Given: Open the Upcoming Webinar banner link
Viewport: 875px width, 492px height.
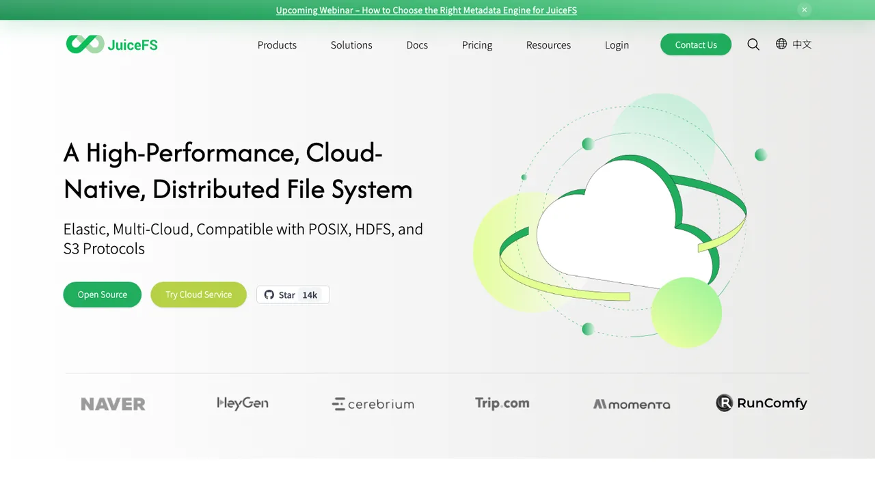Looking at the screenshot, I should click(x=427, y=10).
